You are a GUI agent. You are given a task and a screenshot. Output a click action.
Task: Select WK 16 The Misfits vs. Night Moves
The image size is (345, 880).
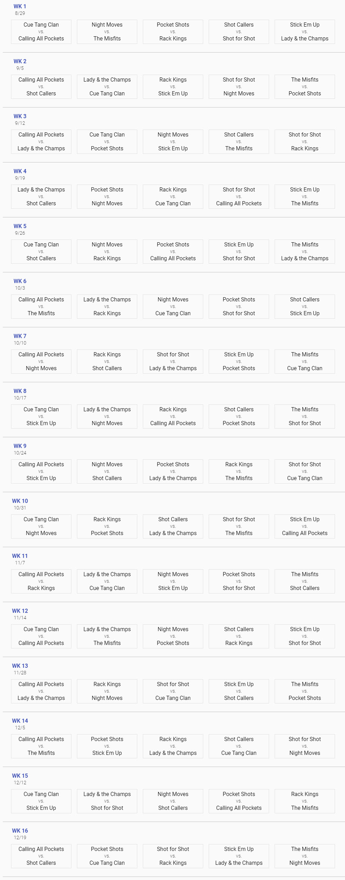point(305,856)
